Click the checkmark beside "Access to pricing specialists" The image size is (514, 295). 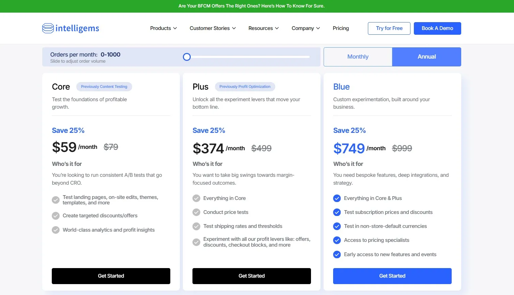[337, 240]
